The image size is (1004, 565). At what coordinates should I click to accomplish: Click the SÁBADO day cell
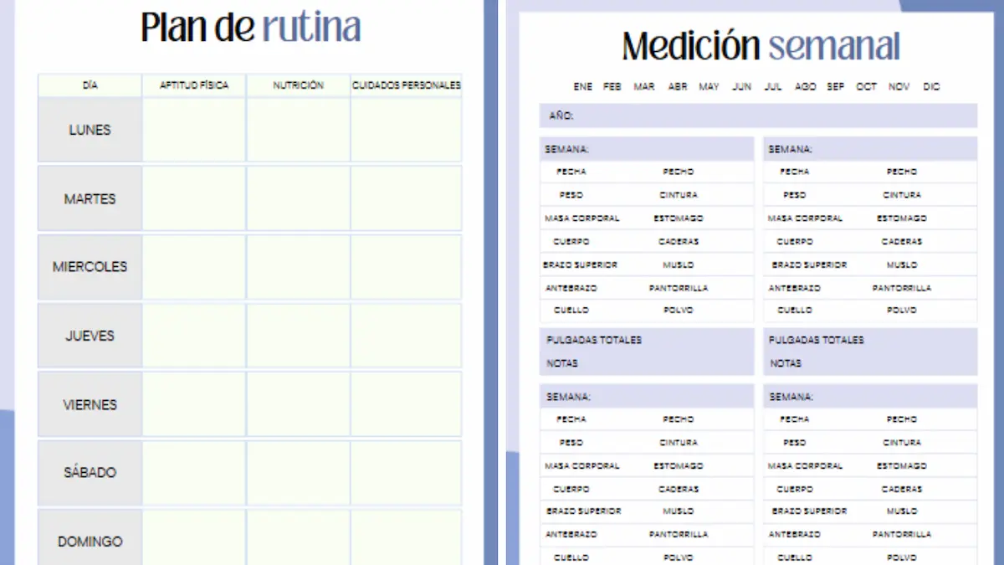pos(90,473)
